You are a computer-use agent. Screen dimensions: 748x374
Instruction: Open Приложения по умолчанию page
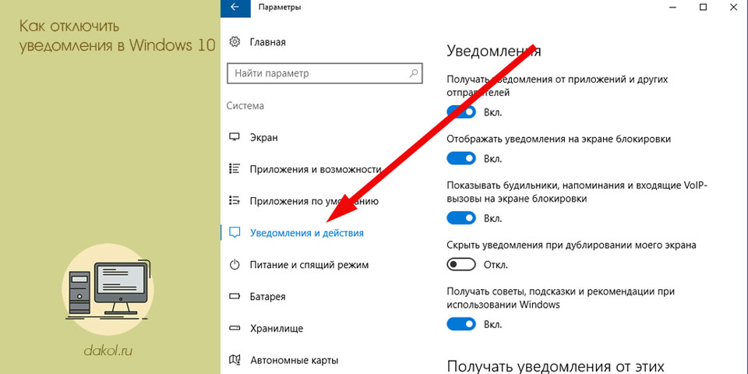click(314, 201)
